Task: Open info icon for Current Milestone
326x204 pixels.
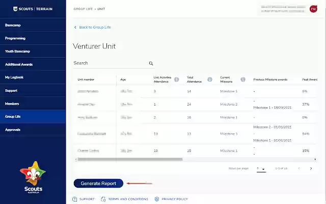Action: 243,80
